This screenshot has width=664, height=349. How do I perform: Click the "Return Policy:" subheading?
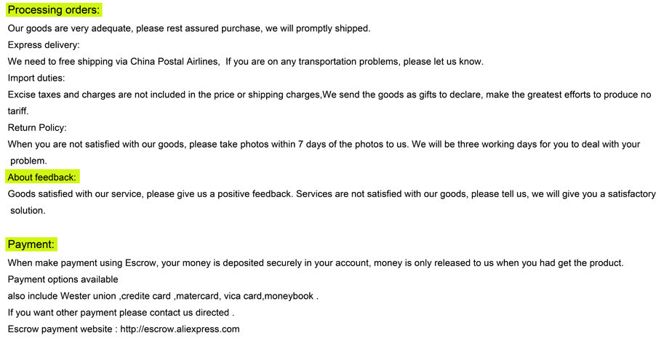[x=37, y=128]
